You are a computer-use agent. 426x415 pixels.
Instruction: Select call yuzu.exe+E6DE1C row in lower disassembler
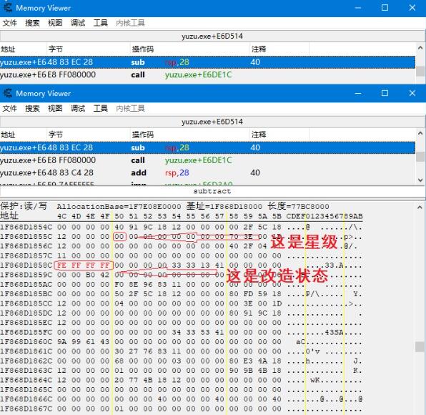click(x=207, y=160)
